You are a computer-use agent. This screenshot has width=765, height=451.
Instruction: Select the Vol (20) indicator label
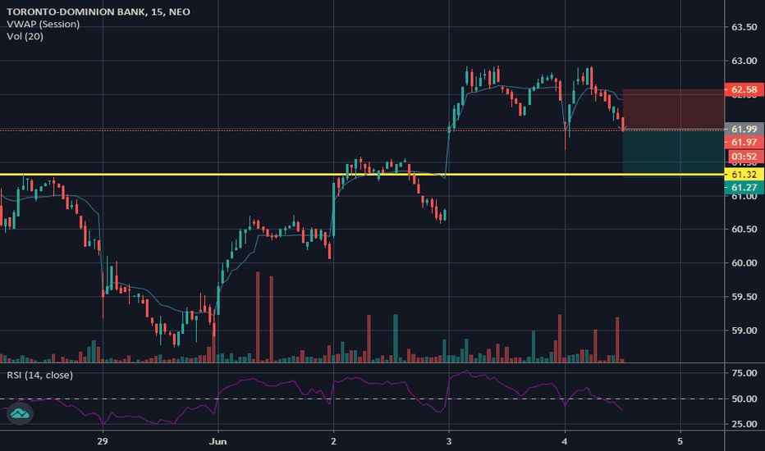click(25, 36)
